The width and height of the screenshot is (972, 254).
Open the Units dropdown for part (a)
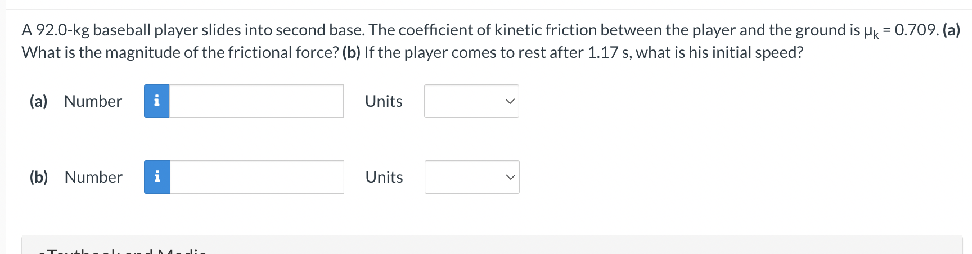pyautogui.click(x=471, y=101)
